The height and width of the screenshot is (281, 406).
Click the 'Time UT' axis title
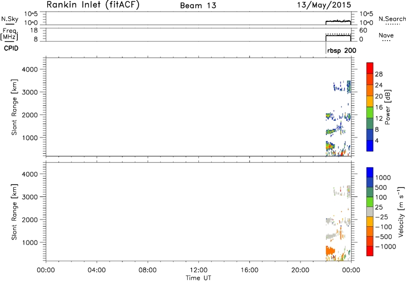tap(198, 278)
